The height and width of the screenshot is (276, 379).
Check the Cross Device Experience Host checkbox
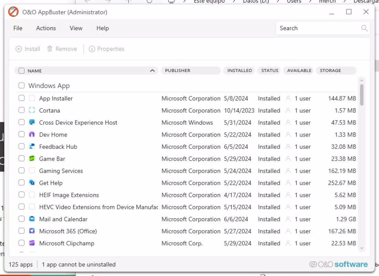tap(21, 122)
